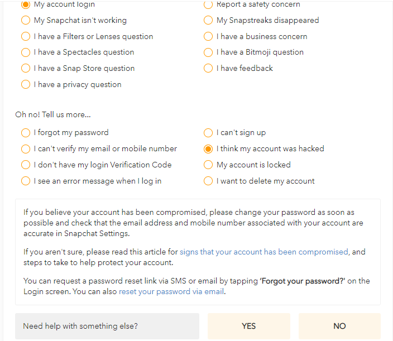The image size is (393, 341).
Task: Select "I have a business concern" option
Action: [208, 36]
